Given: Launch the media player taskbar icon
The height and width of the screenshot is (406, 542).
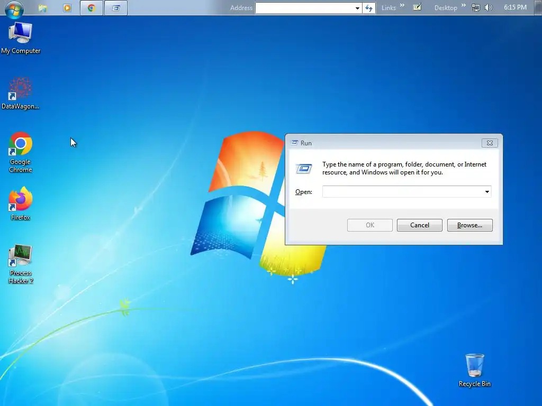Looking at the screenshot, I should click(x=67, y=8).
